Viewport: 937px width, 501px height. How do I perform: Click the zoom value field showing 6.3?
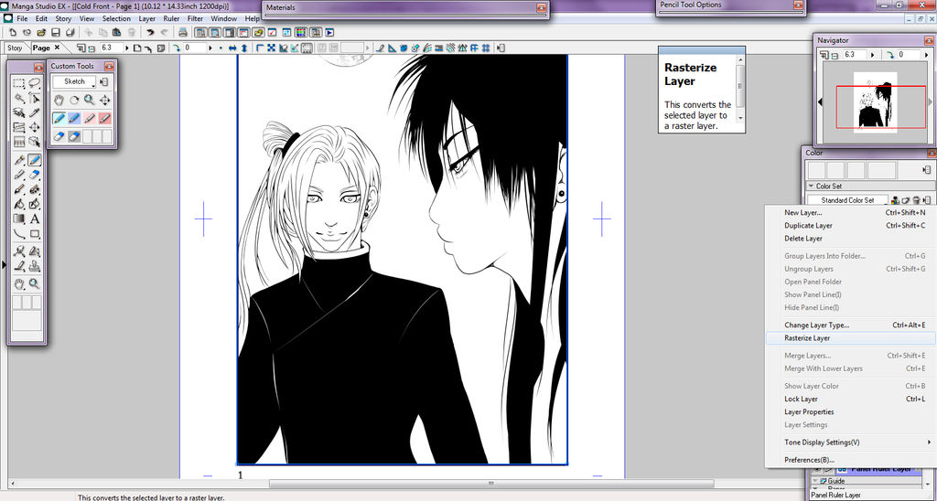(110, 48)
